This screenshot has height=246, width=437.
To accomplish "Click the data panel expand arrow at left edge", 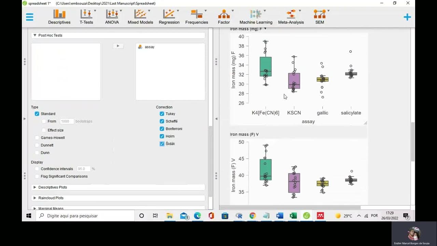I will [x=24, y=119].
